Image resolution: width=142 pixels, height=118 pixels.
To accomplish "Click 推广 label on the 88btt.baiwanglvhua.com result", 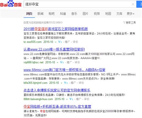I will click(x=79, y=99).
